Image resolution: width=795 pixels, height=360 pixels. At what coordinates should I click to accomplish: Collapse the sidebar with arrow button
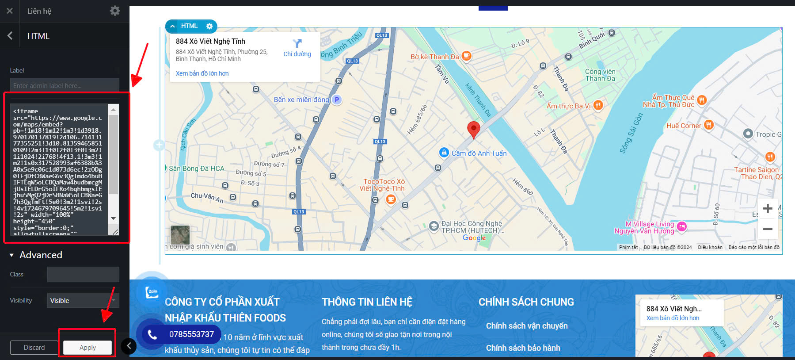(x=129, y=346)
